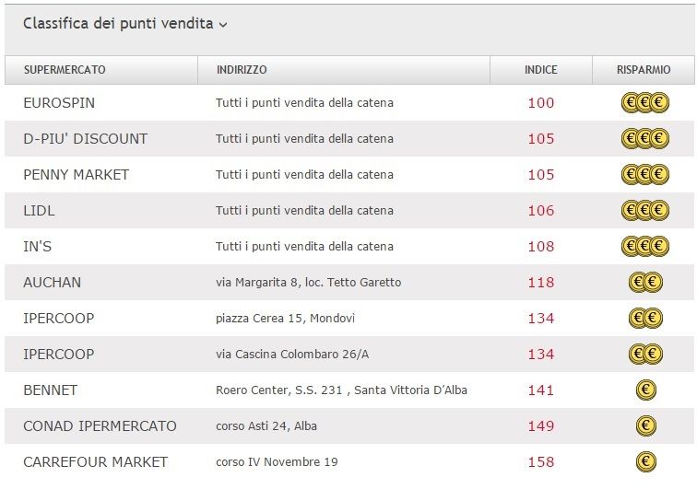Open the PENNY MARKET supermarket entry
697x489 pixels.
pos(76,175)
